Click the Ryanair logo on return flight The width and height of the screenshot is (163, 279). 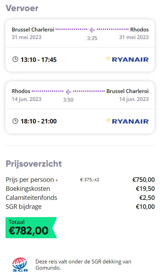pyautogui.click(x=127, y=121)
